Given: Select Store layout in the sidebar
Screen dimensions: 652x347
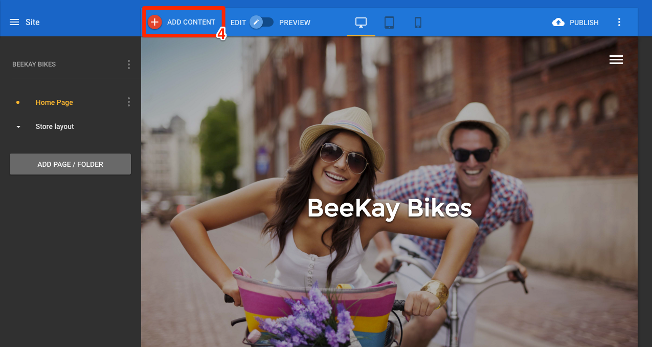Looking at the screenshot, I should point(55,126).
